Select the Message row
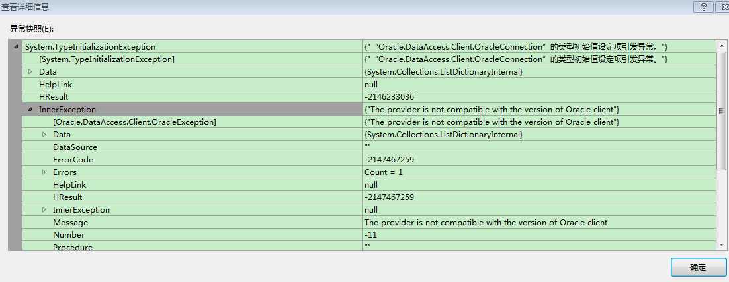 (368, 222)
